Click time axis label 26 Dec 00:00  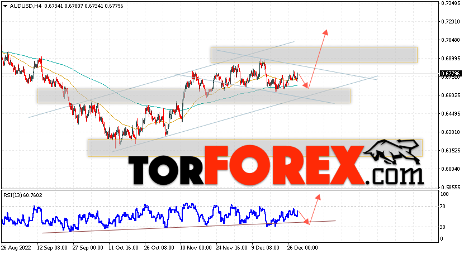click(303, 247)
